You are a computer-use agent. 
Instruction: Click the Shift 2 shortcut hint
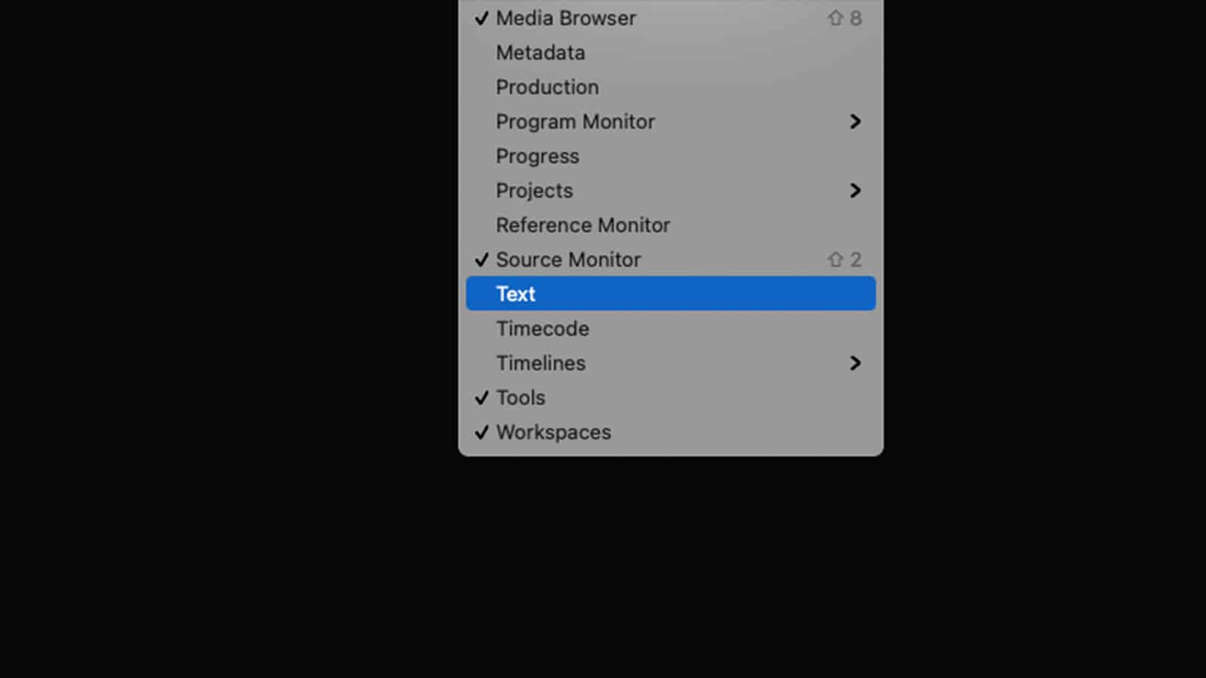[844, 260]
